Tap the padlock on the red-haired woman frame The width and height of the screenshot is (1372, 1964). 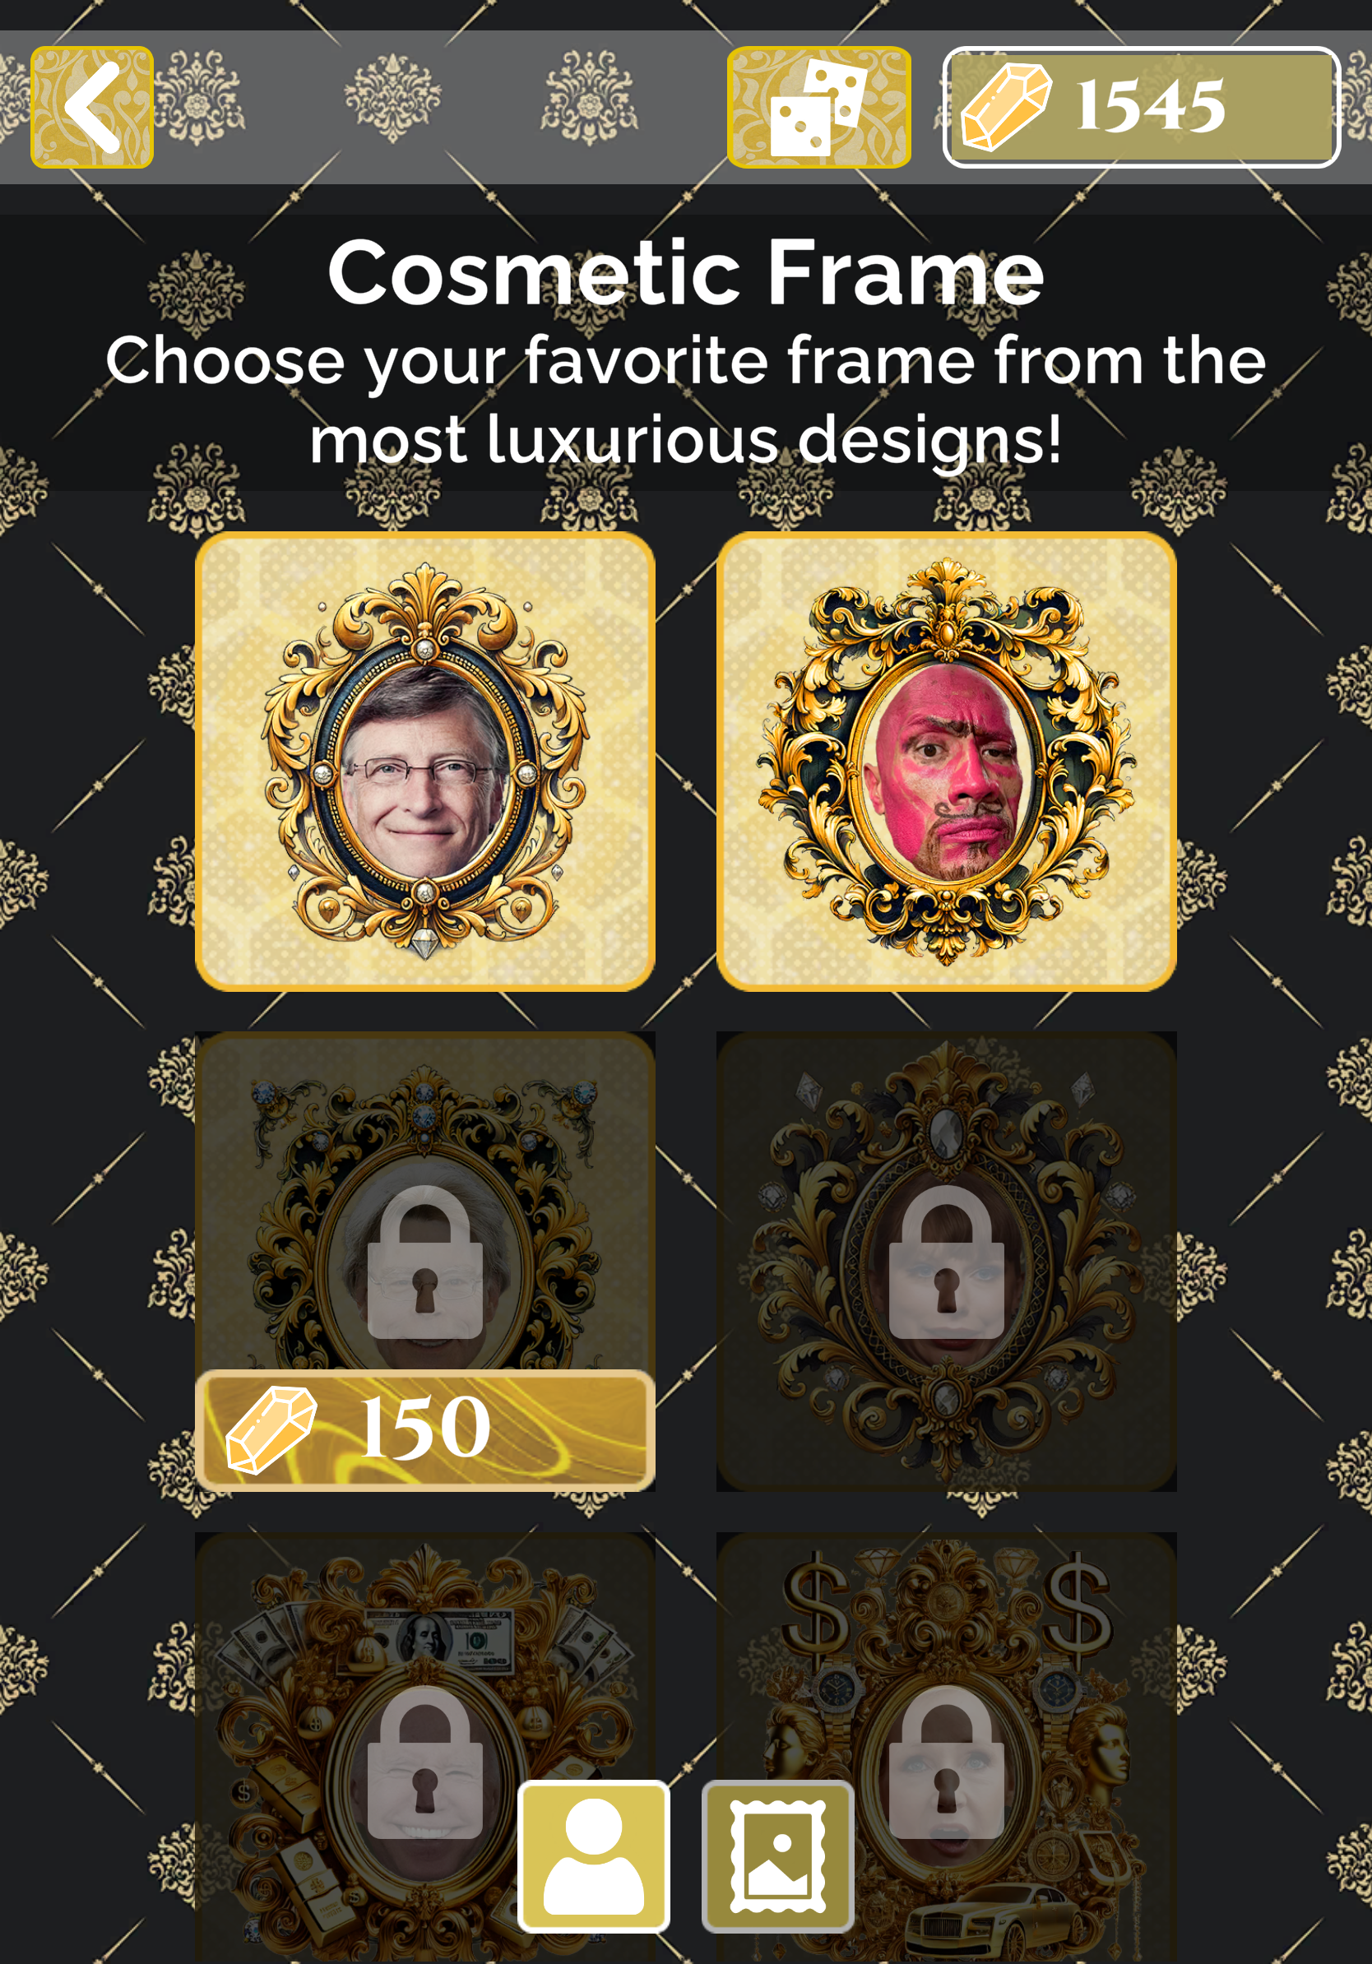946,1261
